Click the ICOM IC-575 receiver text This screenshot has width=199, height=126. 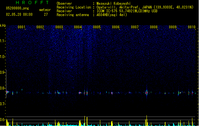click(x=127, y=11)
